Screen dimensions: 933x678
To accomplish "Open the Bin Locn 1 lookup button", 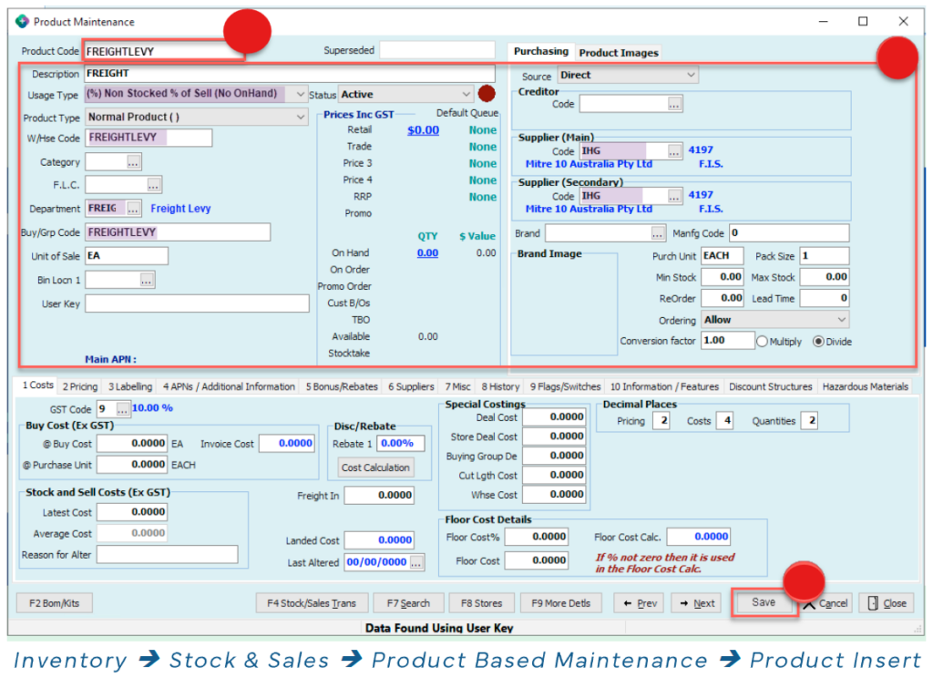I will tap(147, 280).
